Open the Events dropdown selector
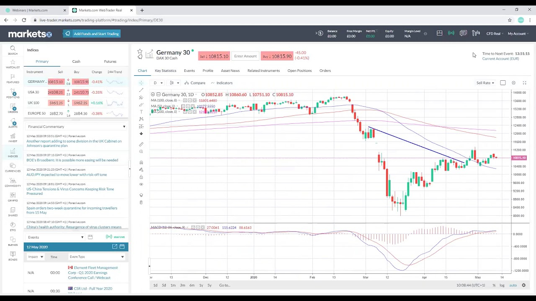Image resolution: width=536 pixels, height=301 pixels. coord(55,237)
